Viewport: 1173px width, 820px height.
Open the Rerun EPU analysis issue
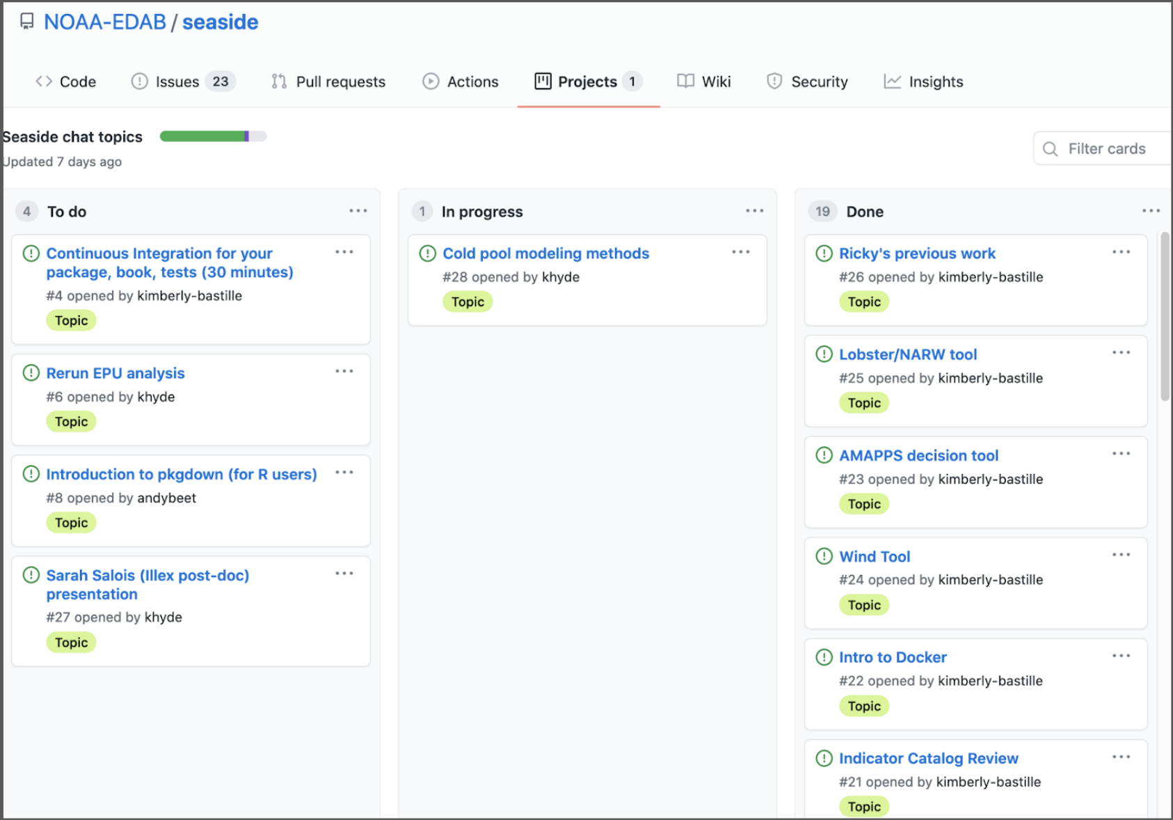click(x=115, y=373)
